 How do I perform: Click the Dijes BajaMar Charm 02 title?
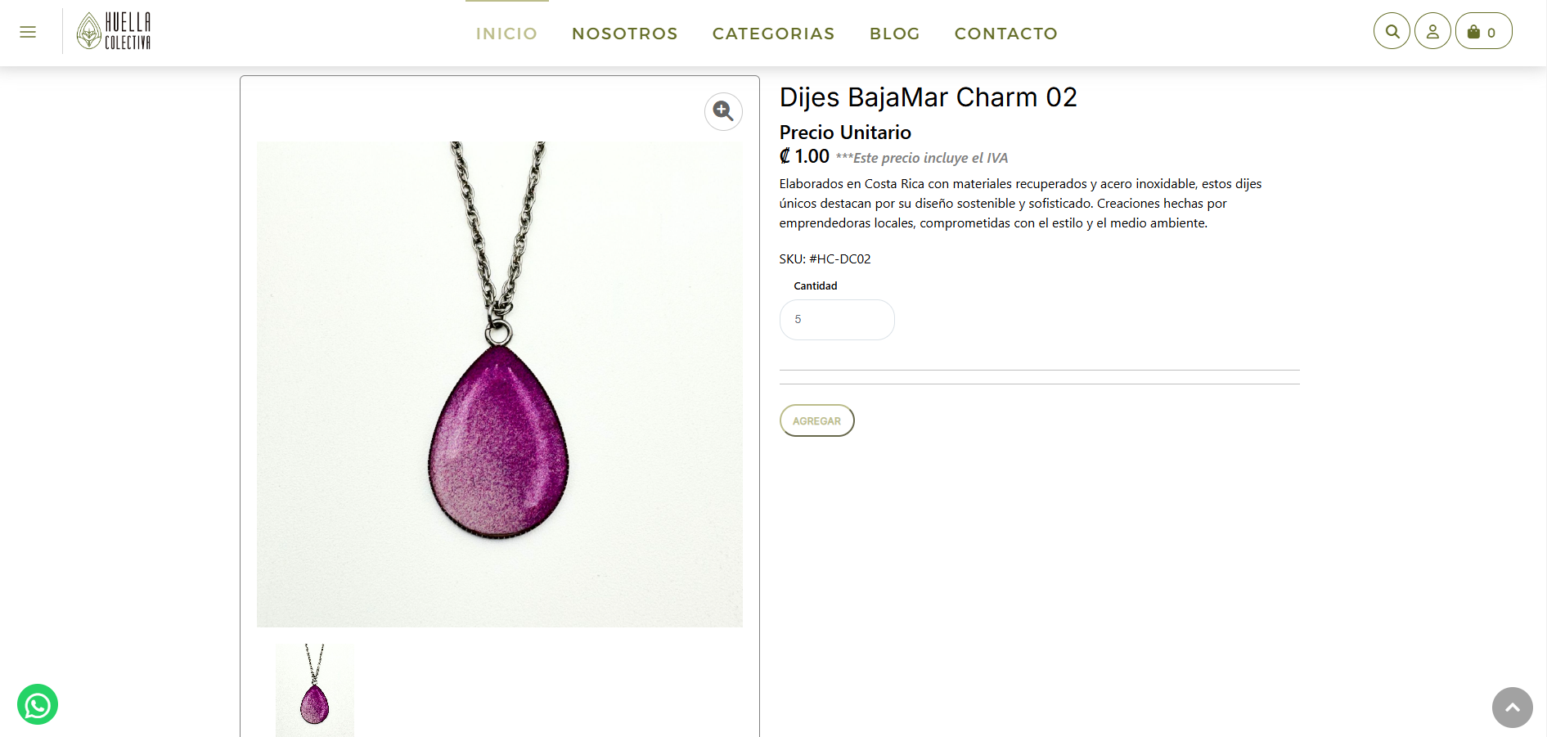tap(928, 97)
